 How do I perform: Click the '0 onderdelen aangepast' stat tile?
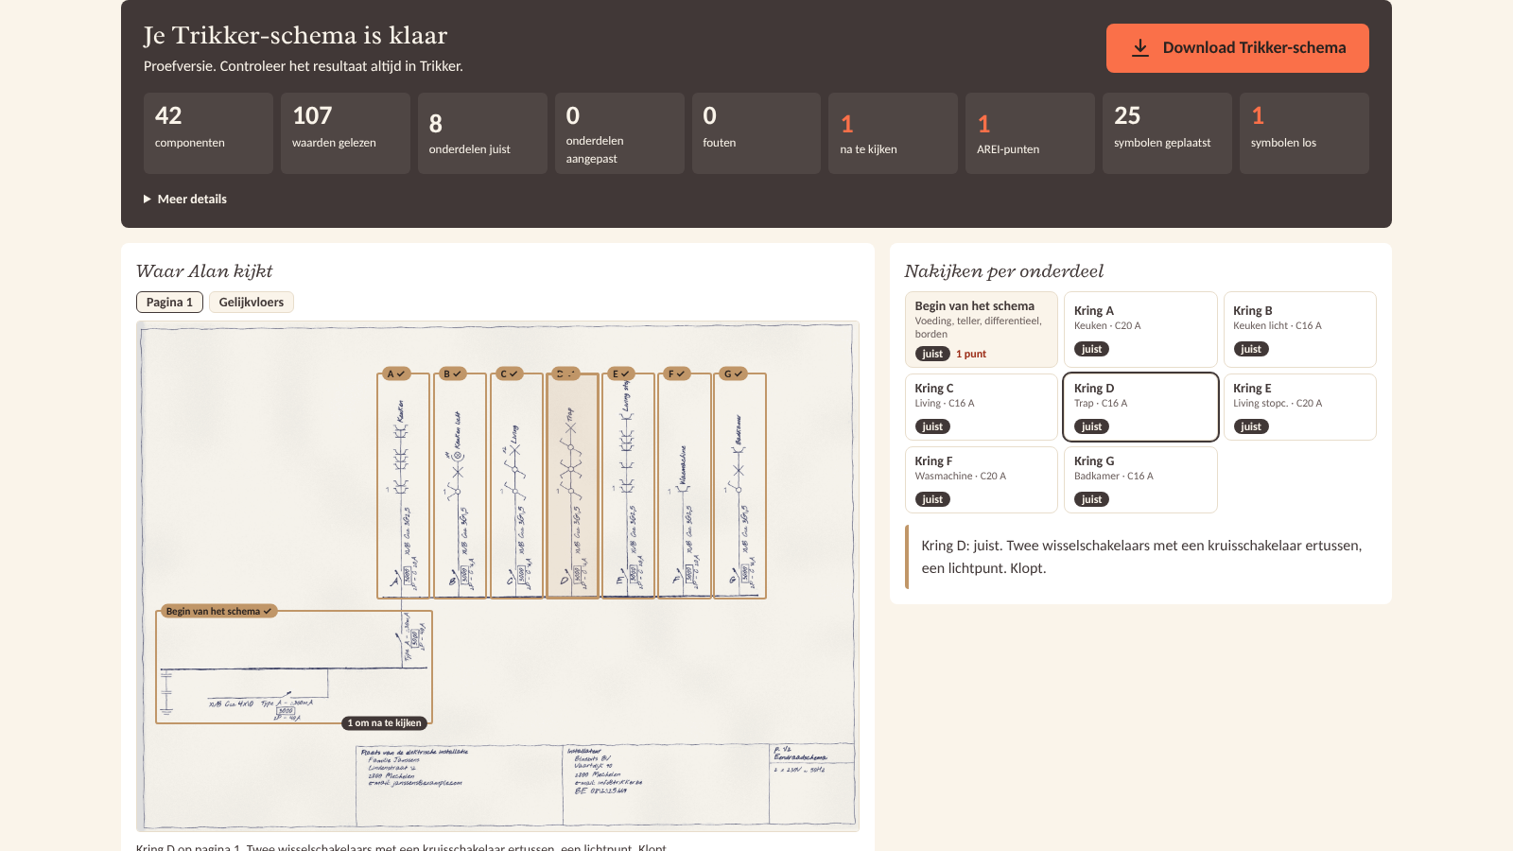(619, 133)
